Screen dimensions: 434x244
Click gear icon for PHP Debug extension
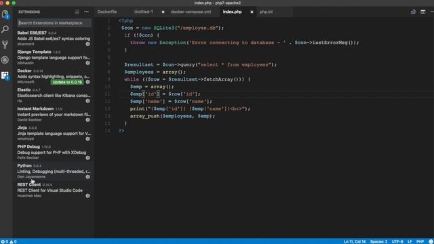pos(87,158)
